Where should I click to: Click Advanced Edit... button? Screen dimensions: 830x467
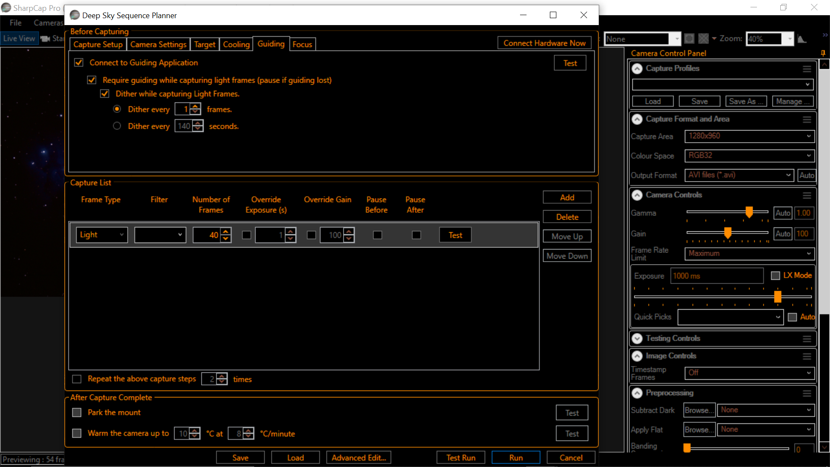pyautogui.click(x=359, y=457)
